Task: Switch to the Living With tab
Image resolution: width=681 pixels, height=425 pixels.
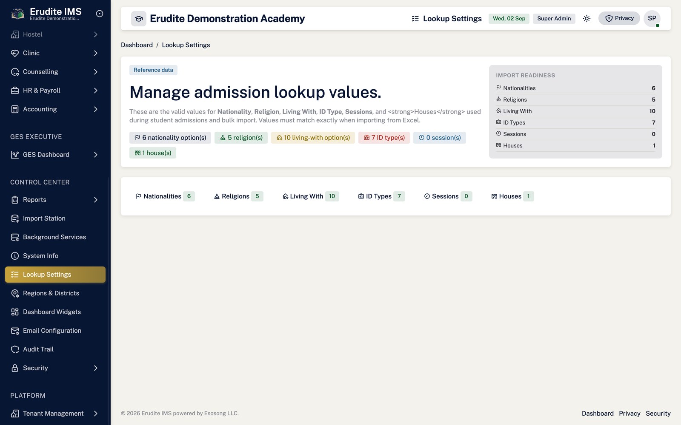Action: pyautogui.click(x=310, y=196)
